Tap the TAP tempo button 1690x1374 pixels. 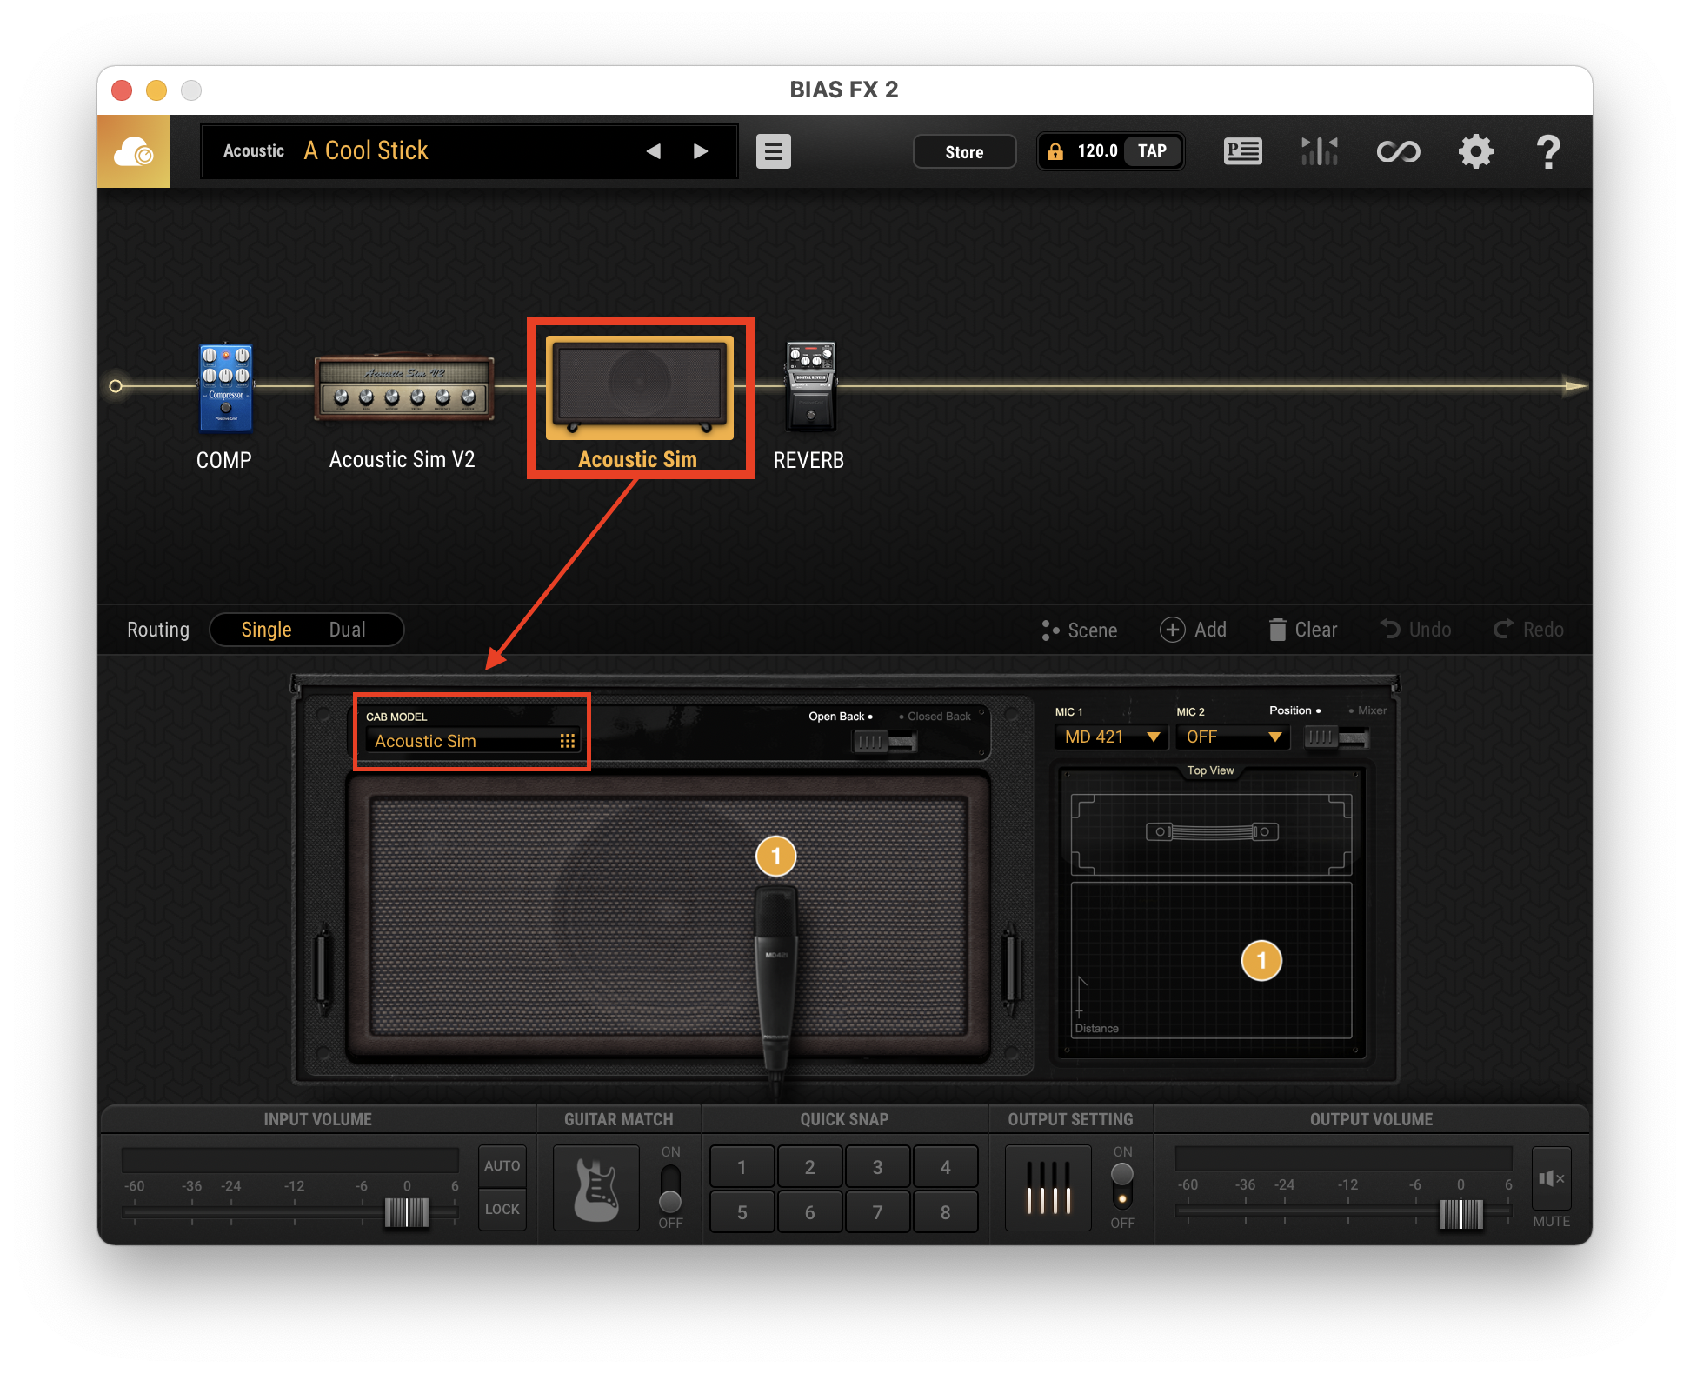[x=1153, y=151]
